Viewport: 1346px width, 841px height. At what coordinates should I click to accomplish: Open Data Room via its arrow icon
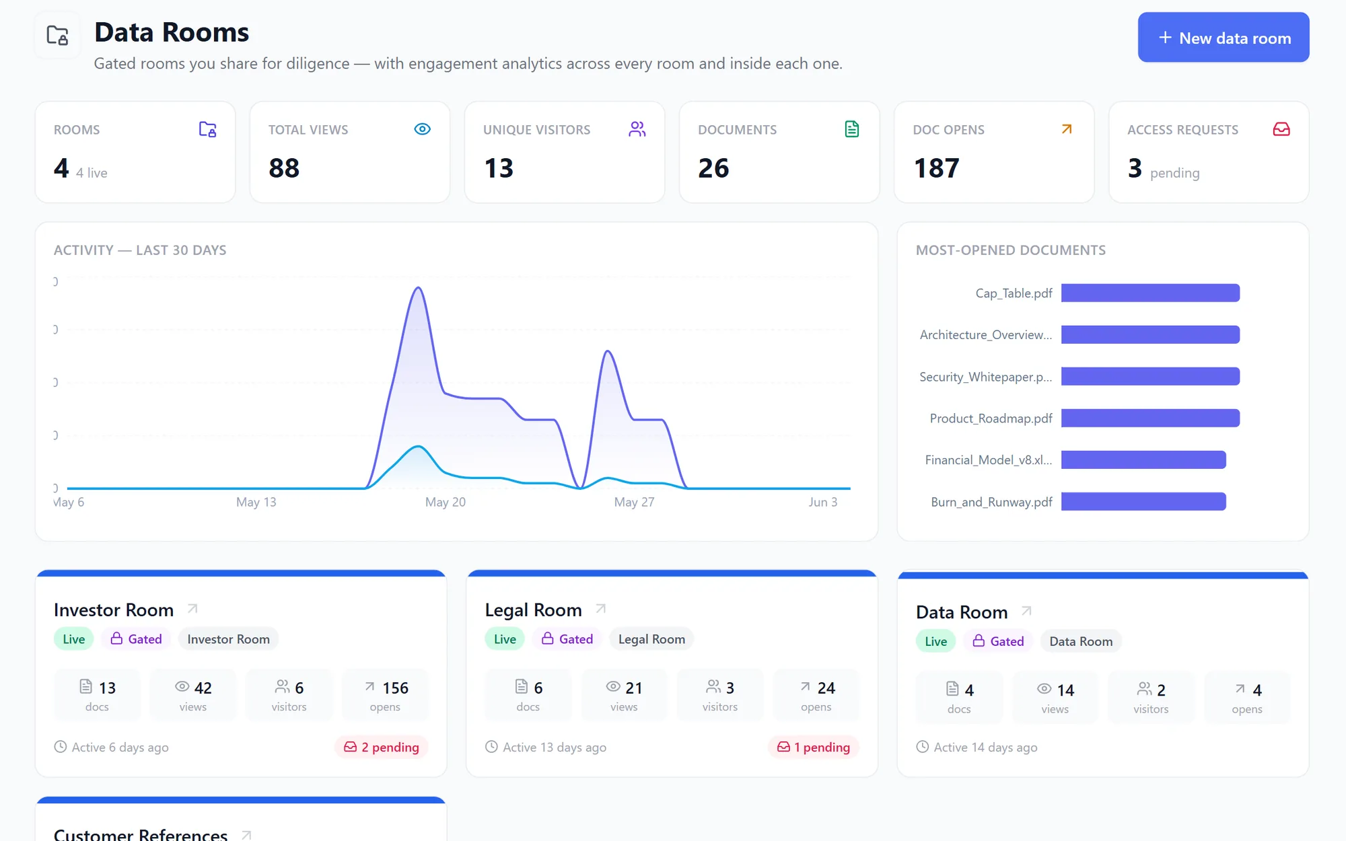tap(1026, 611)
